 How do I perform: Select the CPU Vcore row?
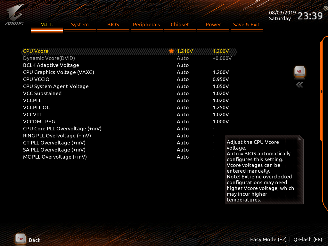pos(129,51)
